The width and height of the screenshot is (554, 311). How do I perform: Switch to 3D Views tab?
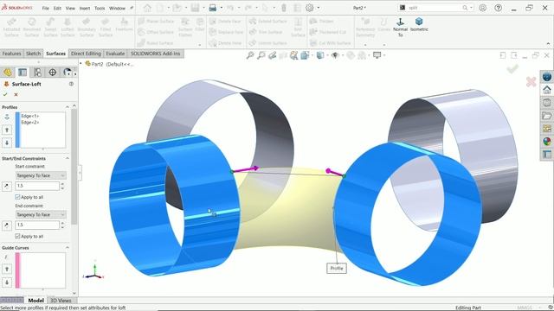click(x=61, y=301)
